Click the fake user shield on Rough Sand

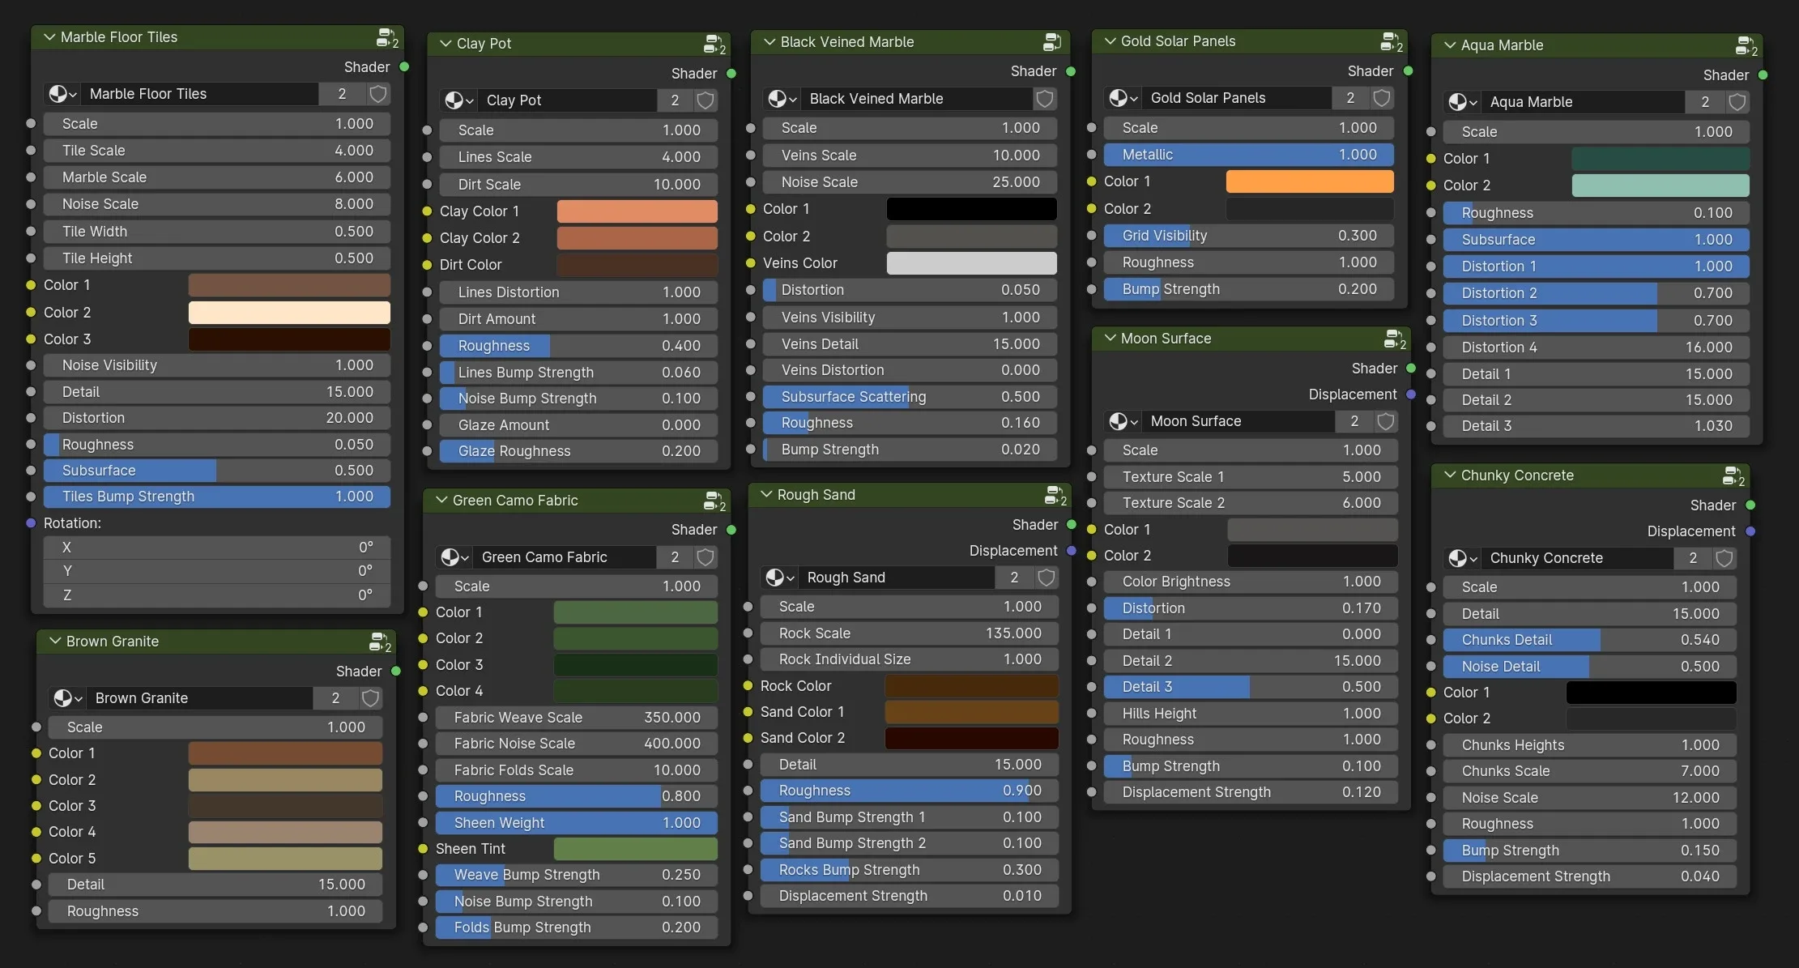pos(1046,578)
